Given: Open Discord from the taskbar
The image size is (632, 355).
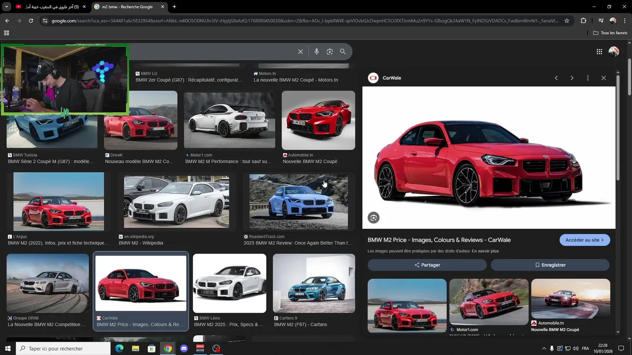Looking at the screenshot, I should tap(184, 349).
